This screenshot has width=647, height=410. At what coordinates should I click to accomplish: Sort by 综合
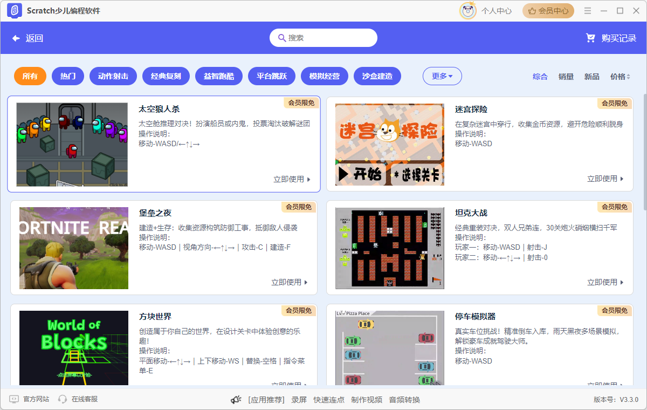pyautogui.click(x=540, y=77)
